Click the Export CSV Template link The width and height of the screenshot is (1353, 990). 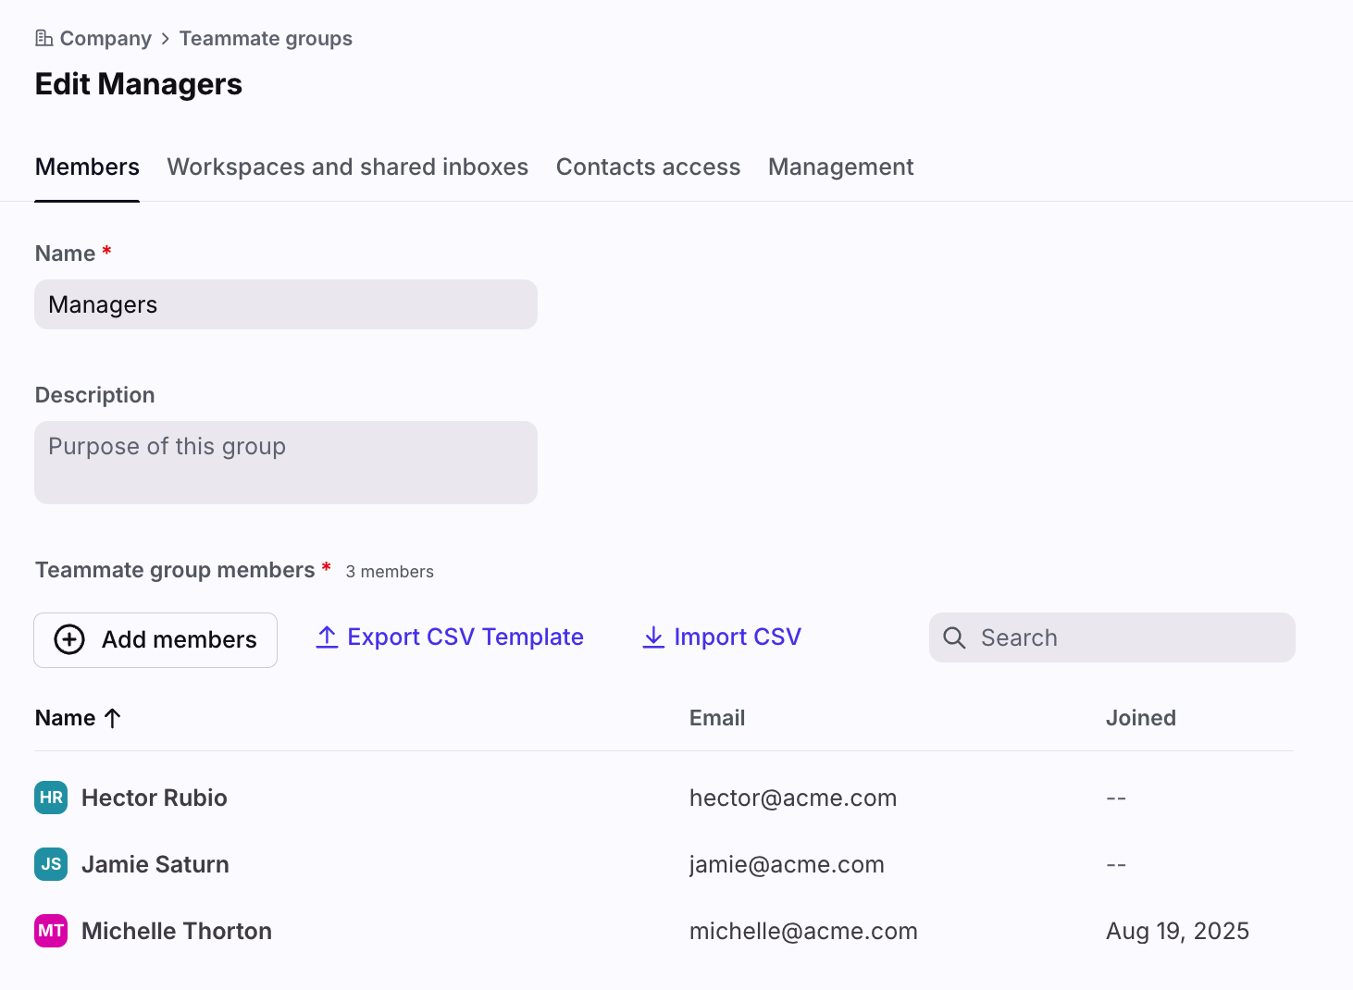465,637
